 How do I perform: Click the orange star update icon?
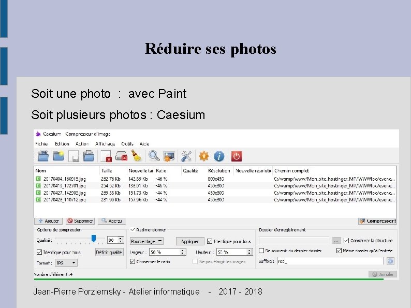coord(204,156)
